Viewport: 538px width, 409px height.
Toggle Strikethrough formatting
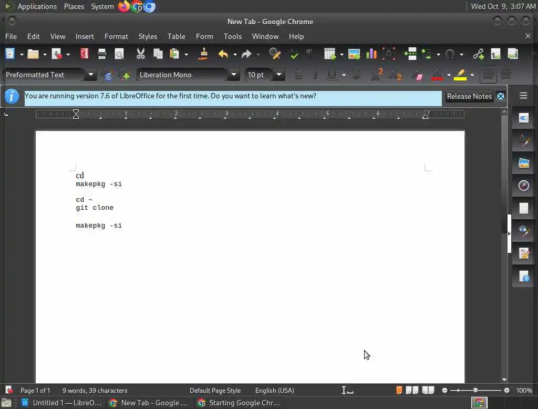[357, 75]
